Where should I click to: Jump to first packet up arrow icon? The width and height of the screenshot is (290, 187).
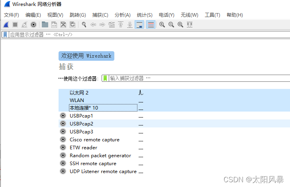(121, 25)
